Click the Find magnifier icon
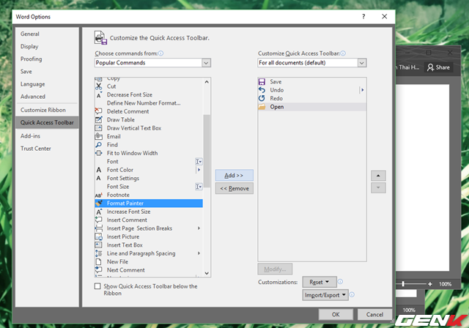Viewport: 469px width, 328px height. tap(99, 145)
